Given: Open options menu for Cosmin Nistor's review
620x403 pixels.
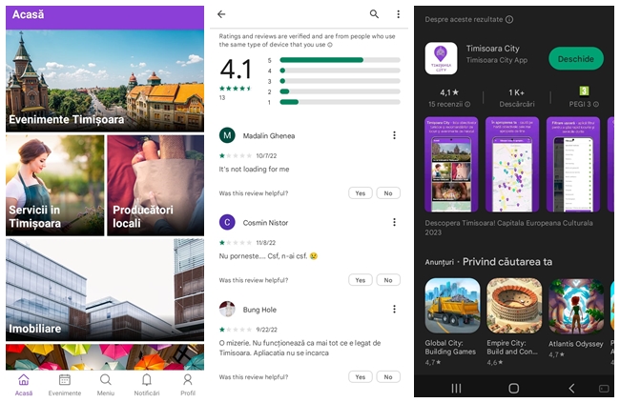Looking at the screenshot, I should (394, 222).
